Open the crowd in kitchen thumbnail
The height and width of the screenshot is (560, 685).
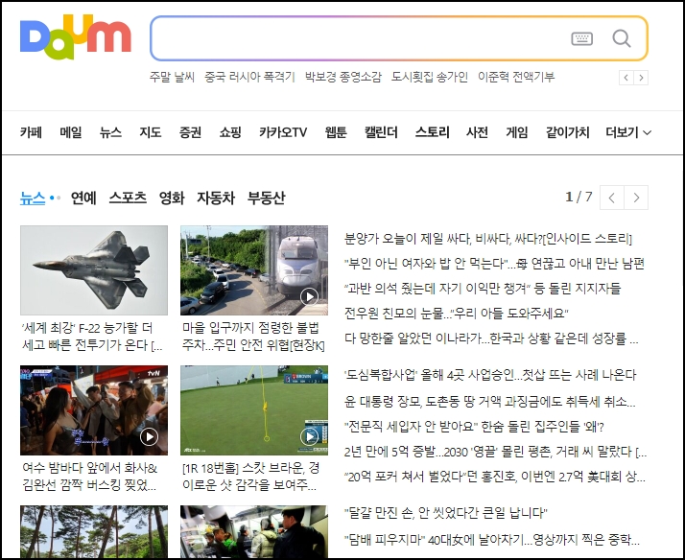coord(254,531)
